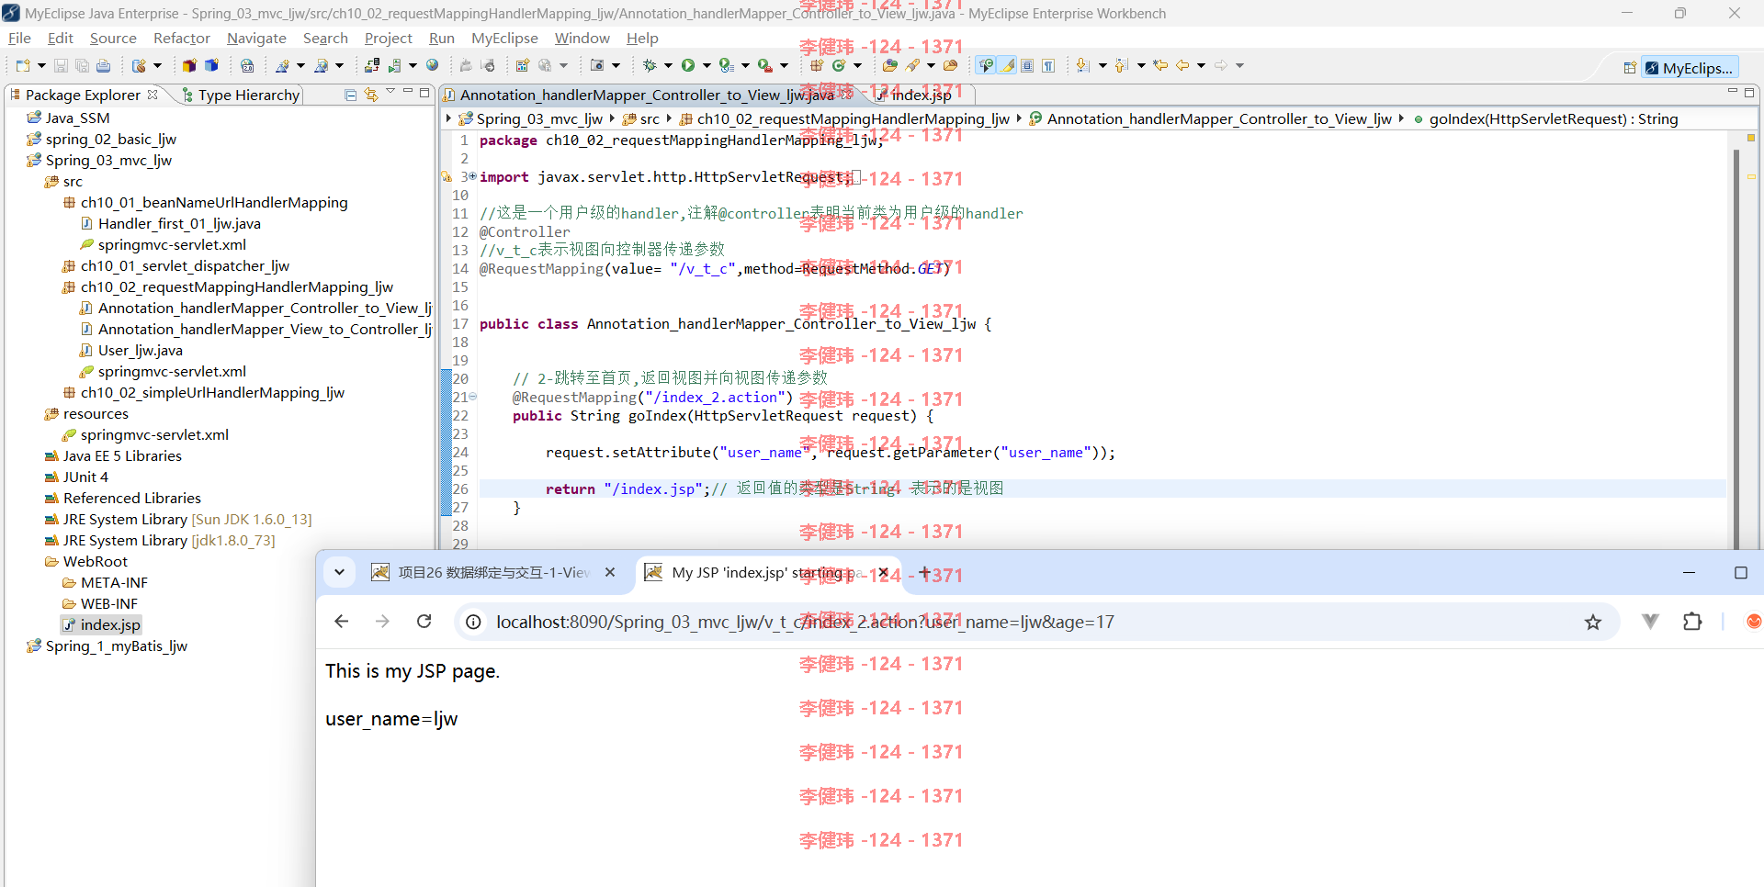
Task: Open Package Explorer view menu triangle
Action: pyautogui.click(x=390, y=92)
